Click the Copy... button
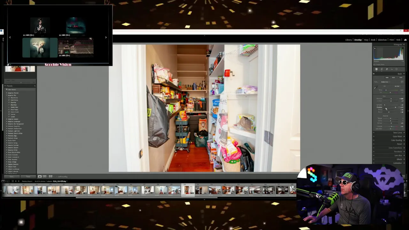This screenshot has height=230, width=409. coord(12,176)
